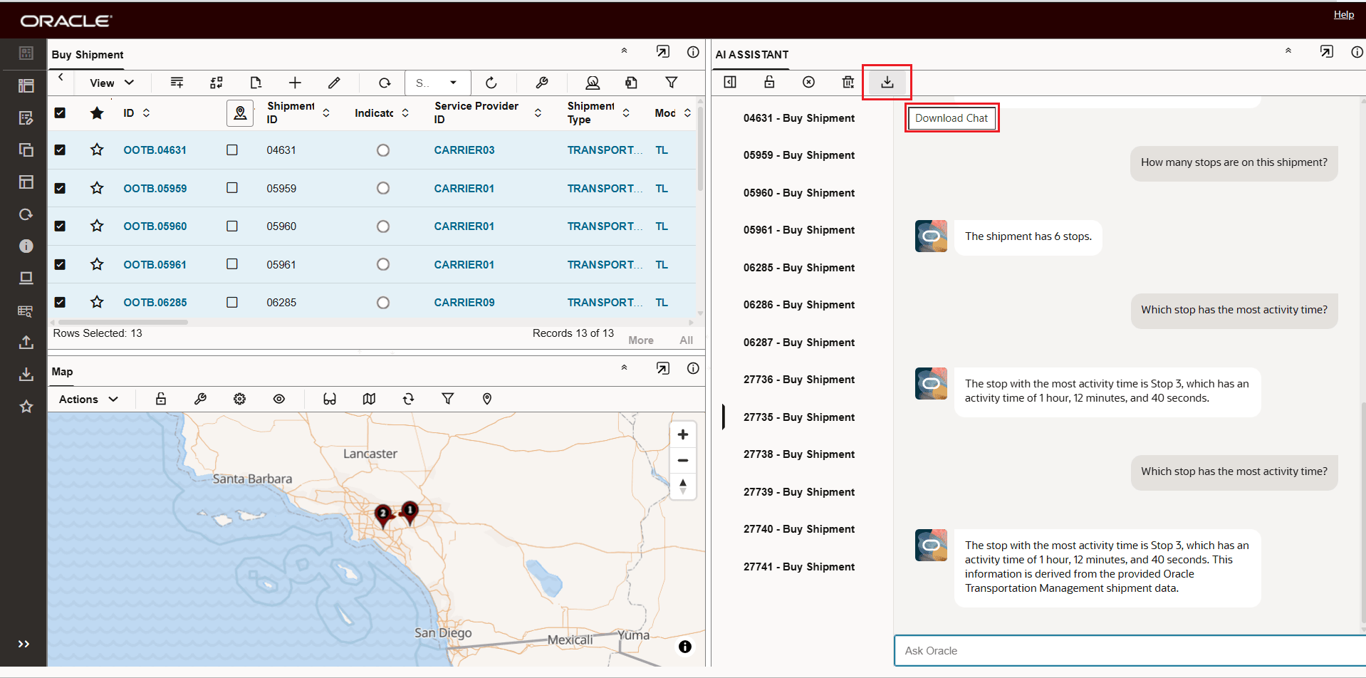Viewport: 1366px width, 678px height.
Task: Click map marker number 2
Action: (x=383, y=515)
